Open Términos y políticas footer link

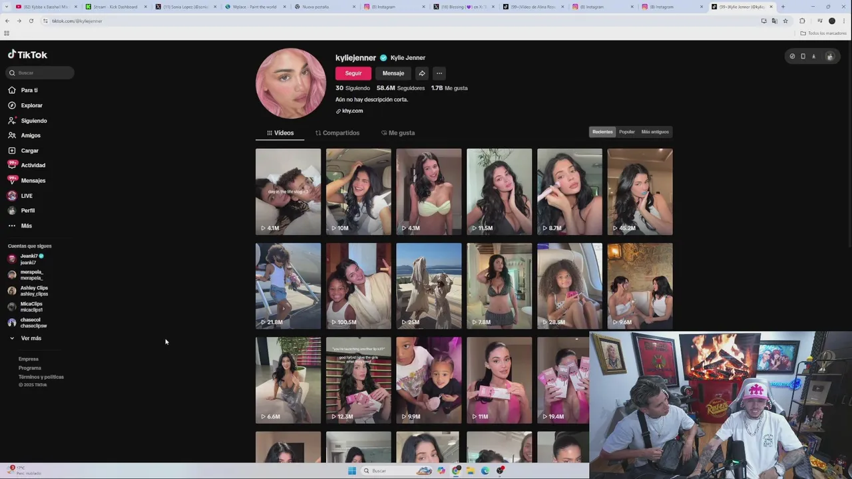coord(41,377)
